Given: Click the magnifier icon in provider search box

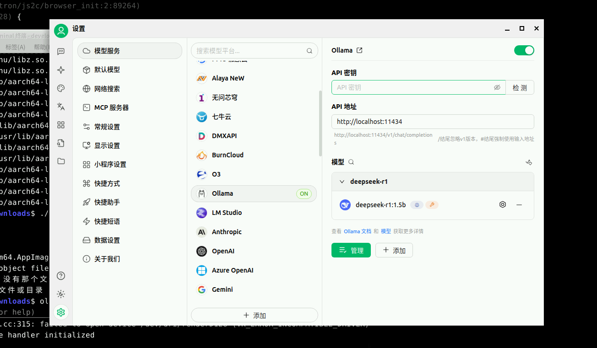Looking at the screenshot, I should pos(309,51).
